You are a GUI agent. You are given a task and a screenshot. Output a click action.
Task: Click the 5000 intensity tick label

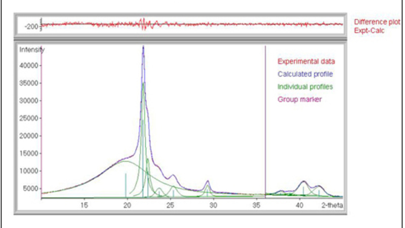click(x=30, y=188)
